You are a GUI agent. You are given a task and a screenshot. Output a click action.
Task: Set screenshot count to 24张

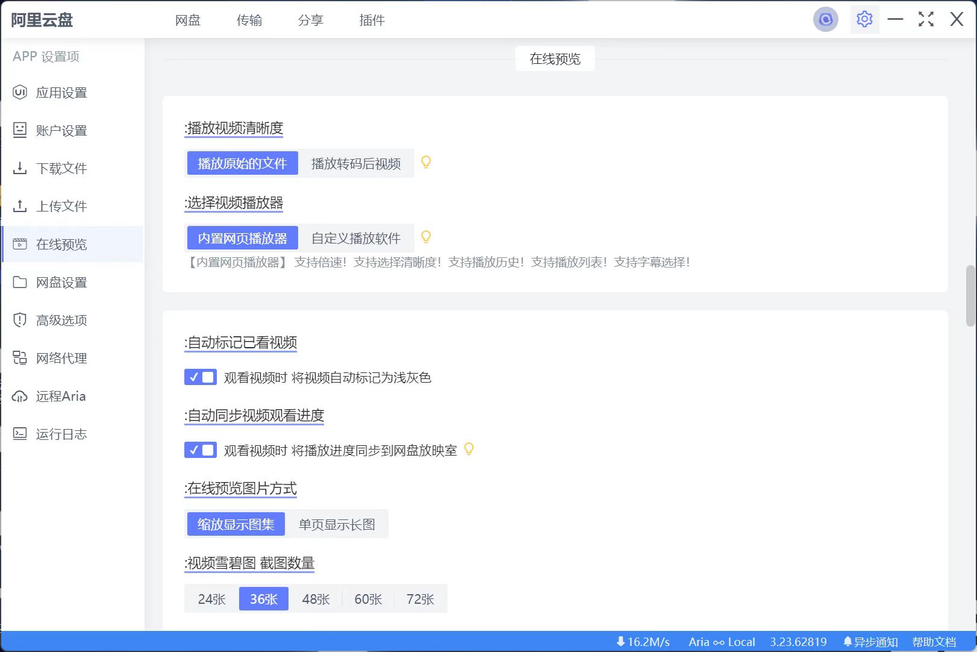(211, 599)
